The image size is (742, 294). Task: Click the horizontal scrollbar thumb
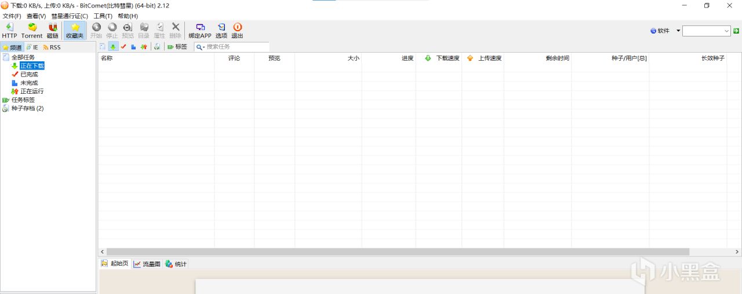click(398, 252)
